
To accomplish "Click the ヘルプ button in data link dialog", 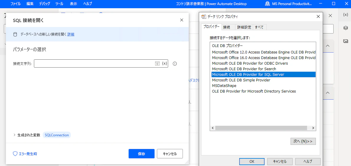I will click(308, 161).
